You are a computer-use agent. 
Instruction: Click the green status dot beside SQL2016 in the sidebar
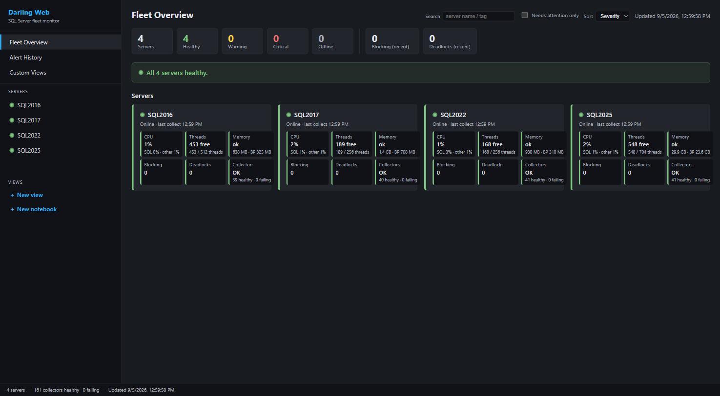click(12, 105)
